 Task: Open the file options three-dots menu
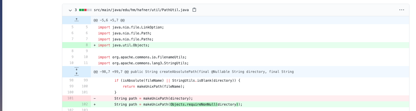click(x=402, y=10)
